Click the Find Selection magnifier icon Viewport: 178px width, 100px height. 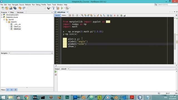(82, 15)
